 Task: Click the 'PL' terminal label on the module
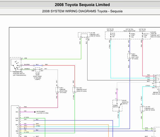click(17, 108)
